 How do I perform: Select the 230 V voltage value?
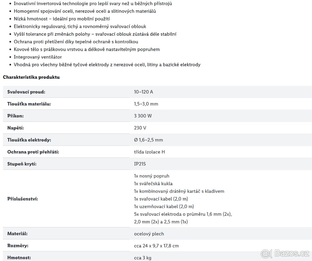[x=140, y=128]
